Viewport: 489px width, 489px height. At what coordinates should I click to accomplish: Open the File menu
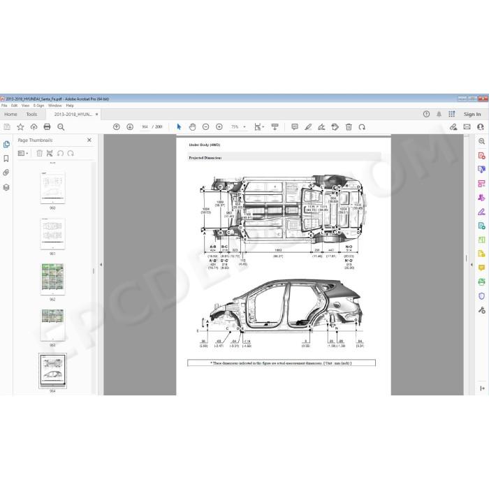(4, 105)
